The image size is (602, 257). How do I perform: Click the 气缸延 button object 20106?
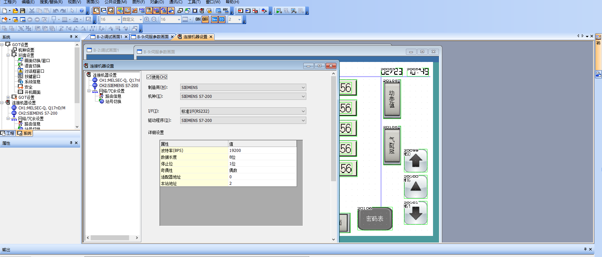coord(392,146)
